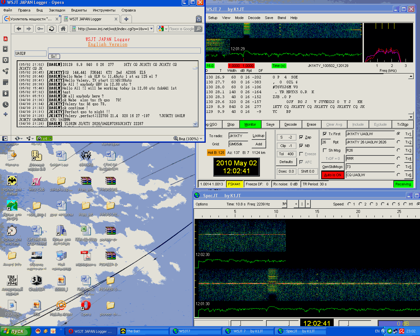Click Пуск Start button
This screenshot has height=336, width=420.
click(x=16, y=331)
